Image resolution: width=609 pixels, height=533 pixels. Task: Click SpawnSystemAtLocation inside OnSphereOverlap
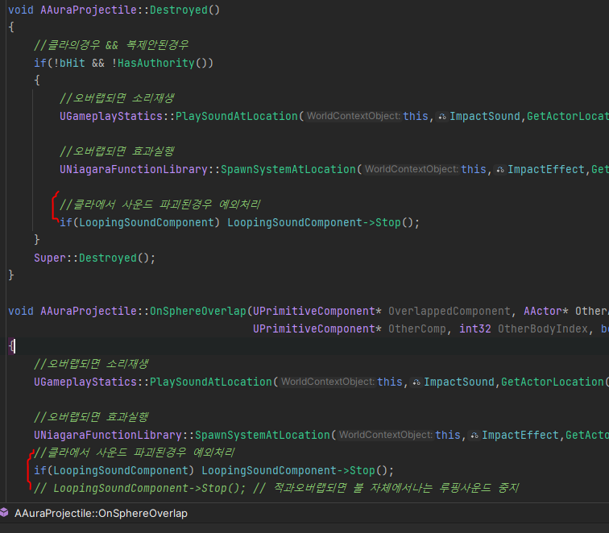[263, 435]
